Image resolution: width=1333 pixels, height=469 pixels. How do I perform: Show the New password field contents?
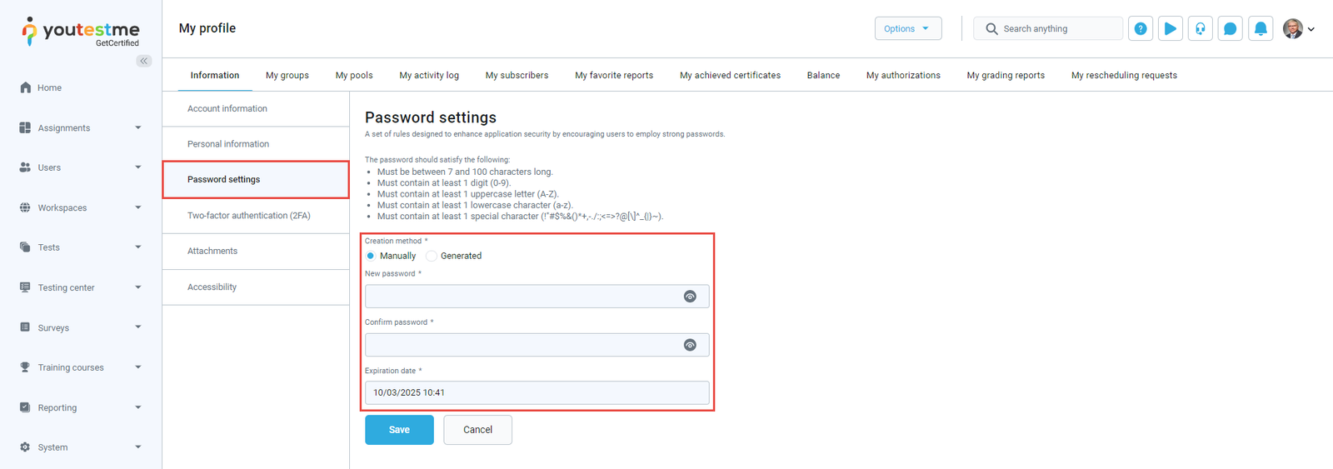pyautogui.click(x=690, y=297)
